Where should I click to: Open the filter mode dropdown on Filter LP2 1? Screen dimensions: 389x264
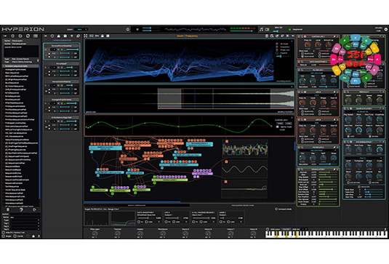point(317,73)
